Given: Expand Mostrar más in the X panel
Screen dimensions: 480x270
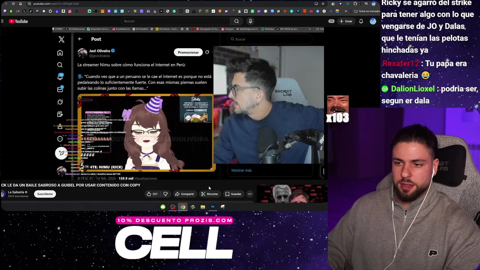Looking at the screenshot, I should point(241,170).
